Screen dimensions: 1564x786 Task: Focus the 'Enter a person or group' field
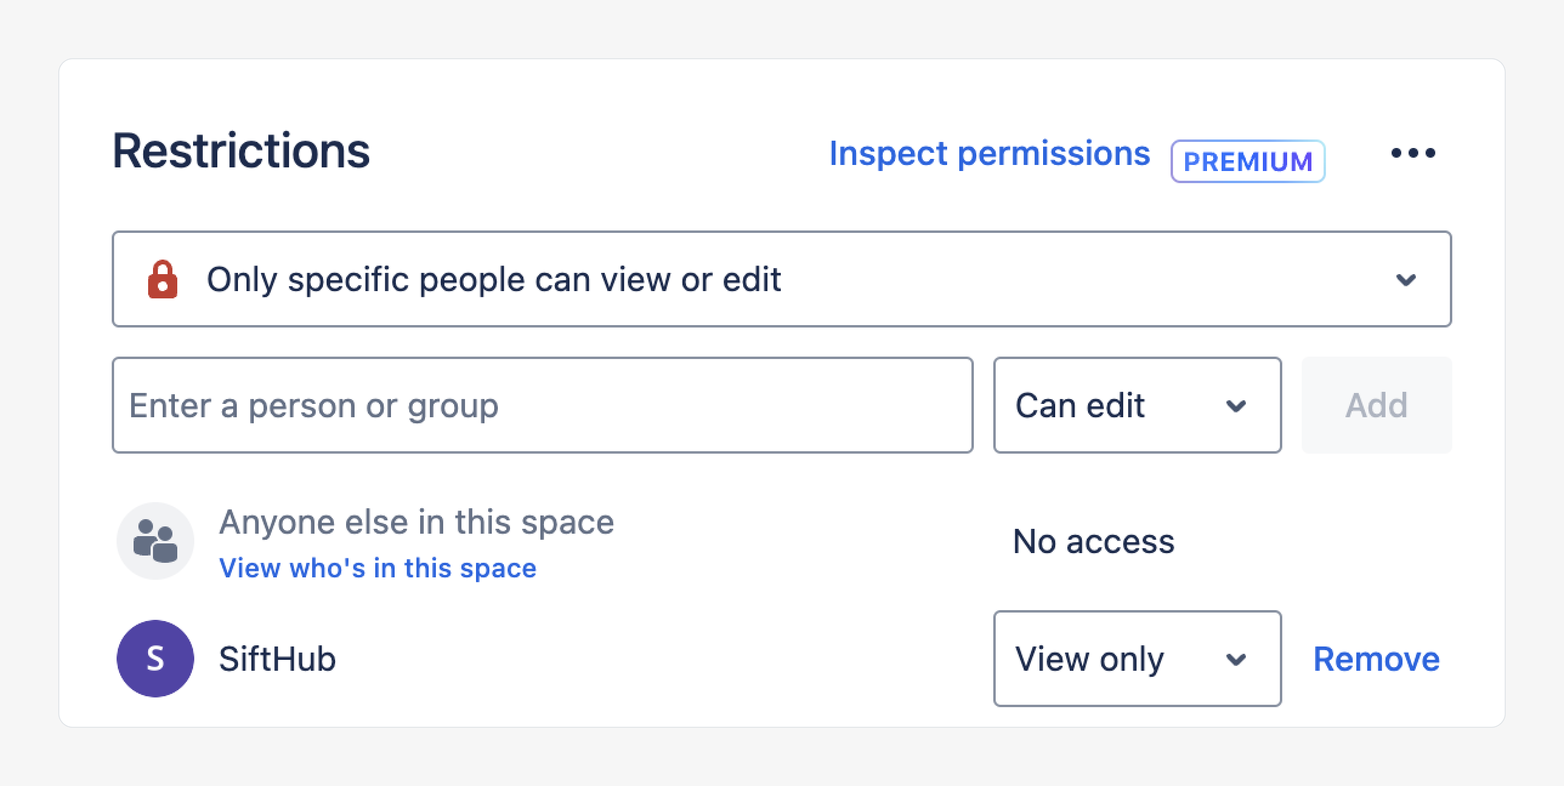coord(542,406)
